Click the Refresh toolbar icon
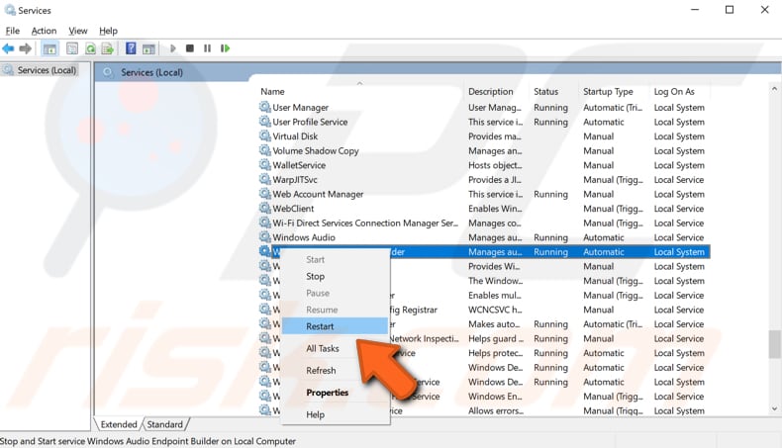This screenshot has width=782, height=448. point(91,48)
